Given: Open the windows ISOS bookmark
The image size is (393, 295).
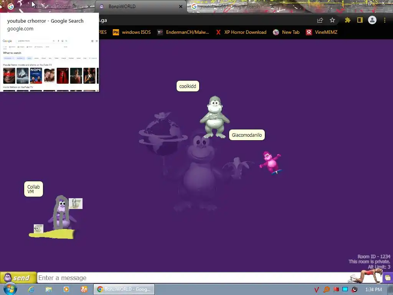Looking at the screenshot, I should click(132, 32).
